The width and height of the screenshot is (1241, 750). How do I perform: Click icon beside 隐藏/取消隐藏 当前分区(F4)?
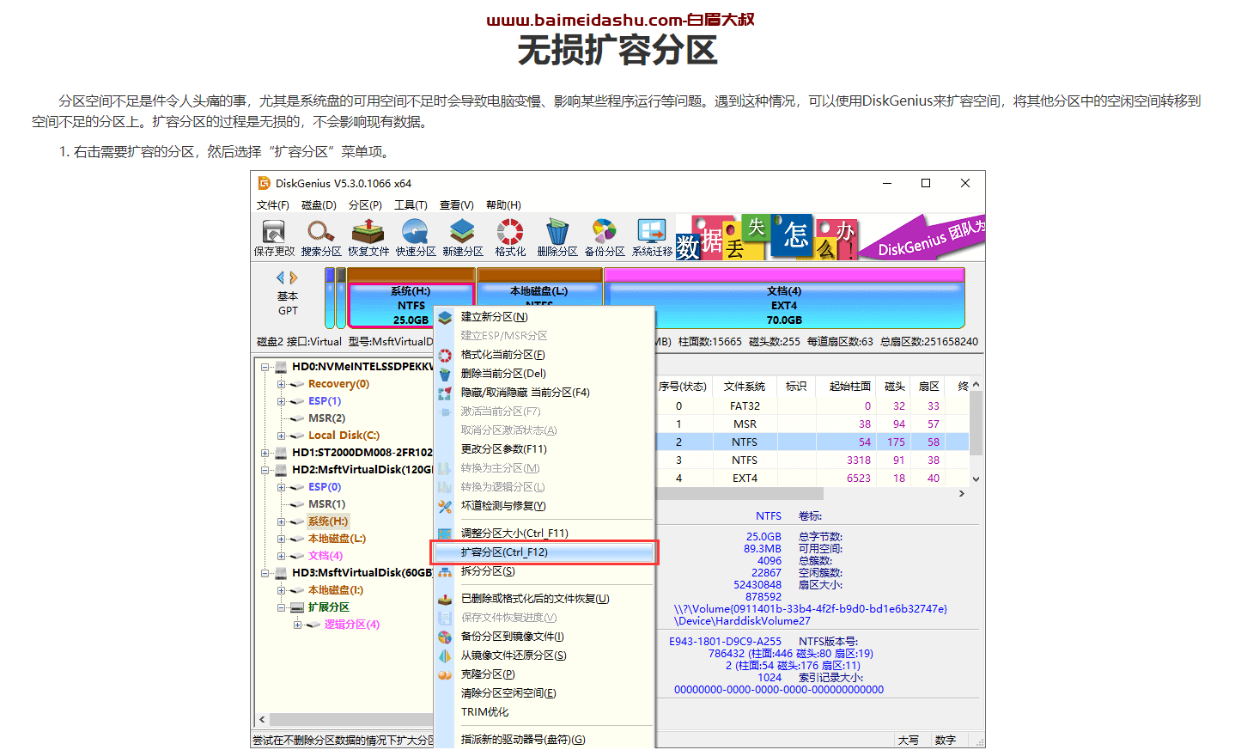pos(445,393)
